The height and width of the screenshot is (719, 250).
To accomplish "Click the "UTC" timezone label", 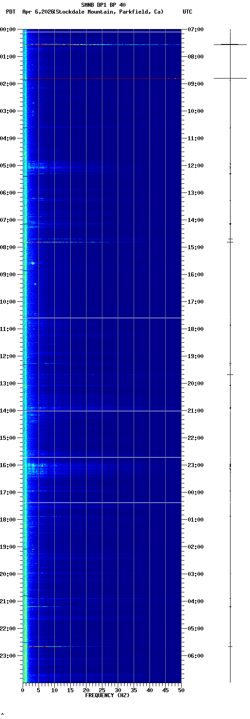I will pyautogui.click(x=187, y=12).
